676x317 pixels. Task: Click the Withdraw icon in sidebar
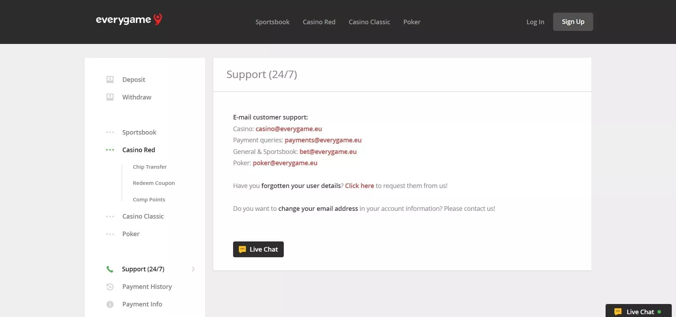pyautogui.click(x=110, y=97)
